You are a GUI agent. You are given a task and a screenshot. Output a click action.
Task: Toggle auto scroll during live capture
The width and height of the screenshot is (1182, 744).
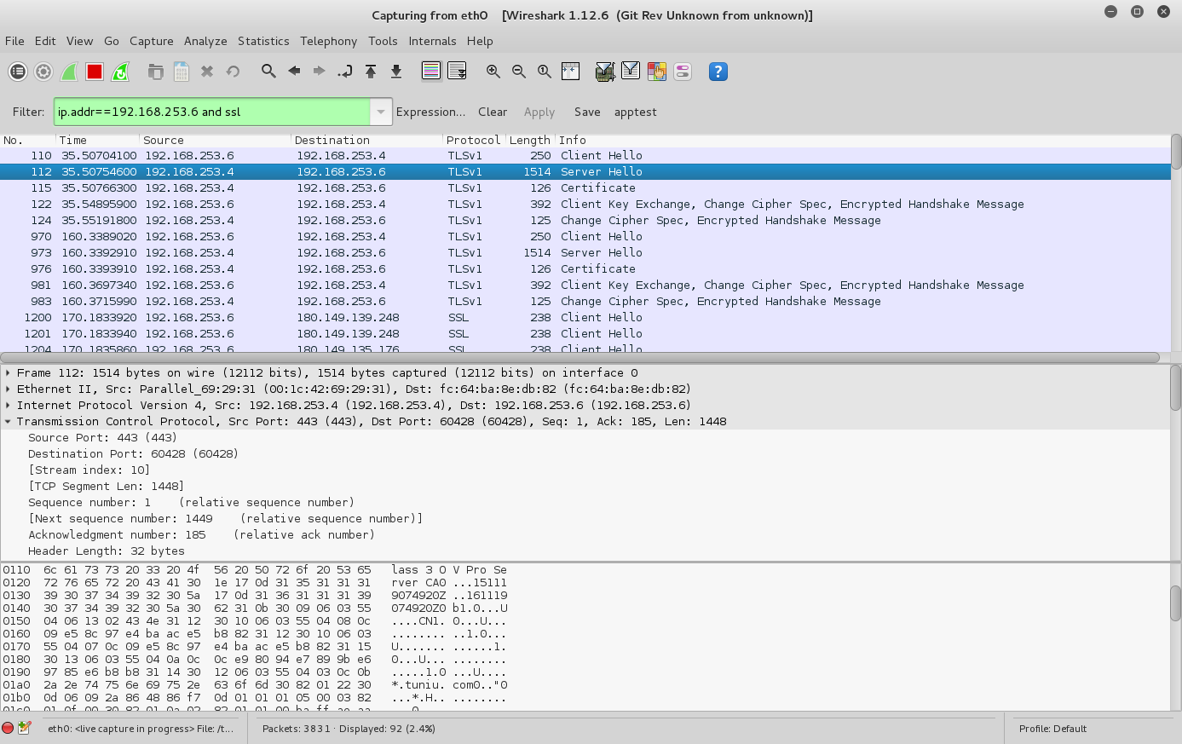point(457,72)
